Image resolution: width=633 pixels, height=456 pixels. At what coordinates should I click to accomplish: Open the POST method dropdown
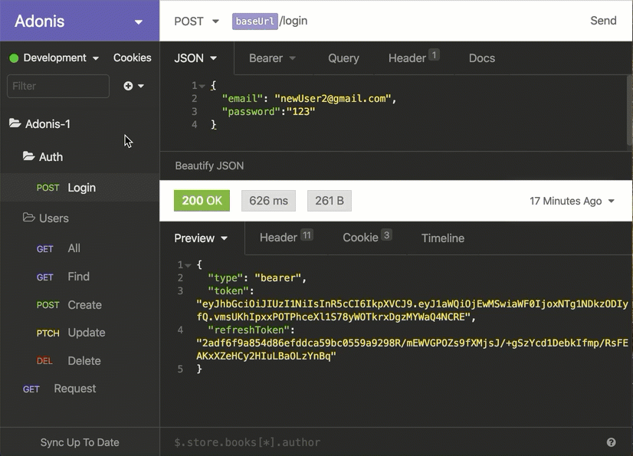(196, 21)
